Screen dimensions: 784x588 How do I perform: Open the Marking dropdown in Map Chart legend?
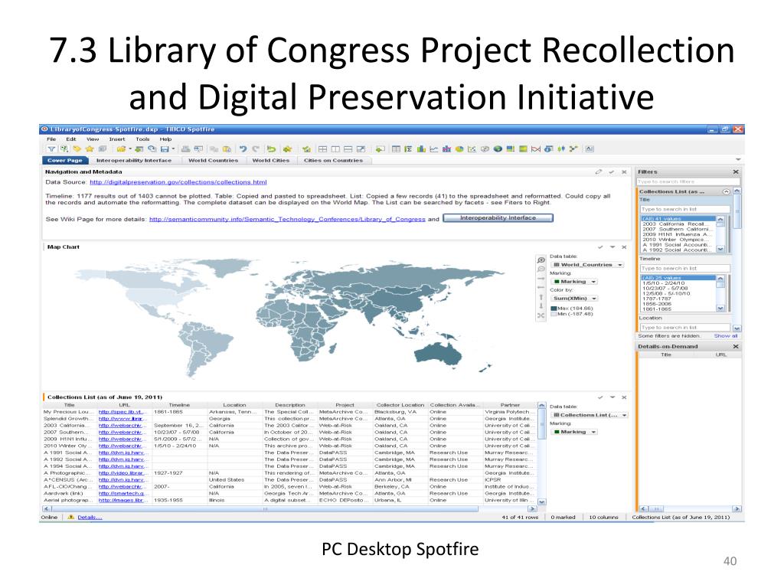click(574, 282)
